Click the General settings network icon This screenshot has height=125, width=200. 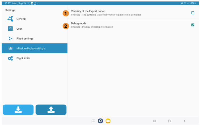(x=10, y=19)
